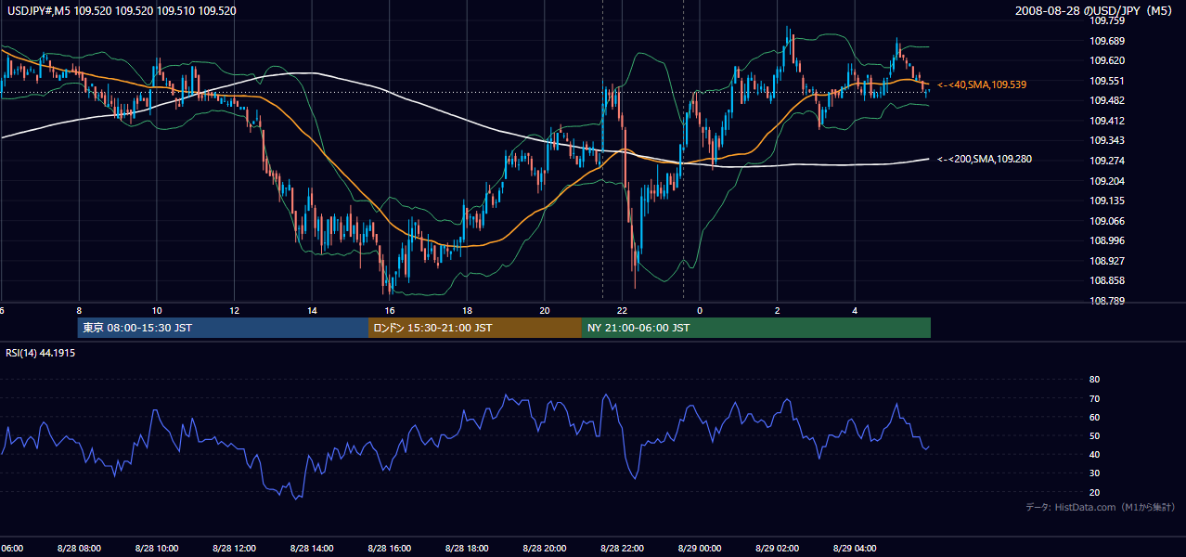This screenshot has height=557, width=1186.
Task: Click price axis value 109.482
Action: pyautogui.click(x=1106, y=100)
